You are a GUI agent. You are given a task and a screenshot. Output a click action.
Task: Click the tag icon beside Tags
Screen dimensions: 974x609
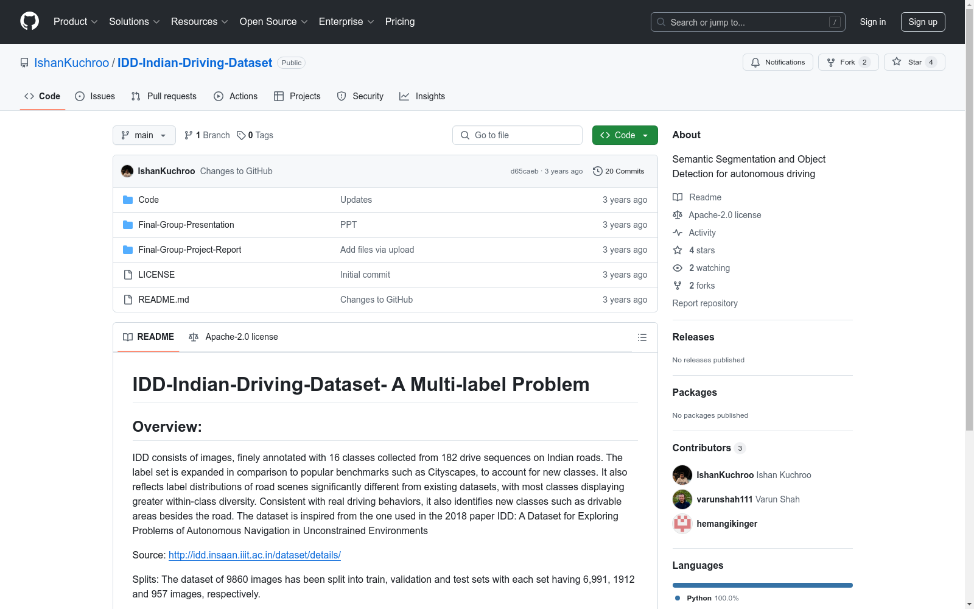pyautogui.click(x=241, y=135)
